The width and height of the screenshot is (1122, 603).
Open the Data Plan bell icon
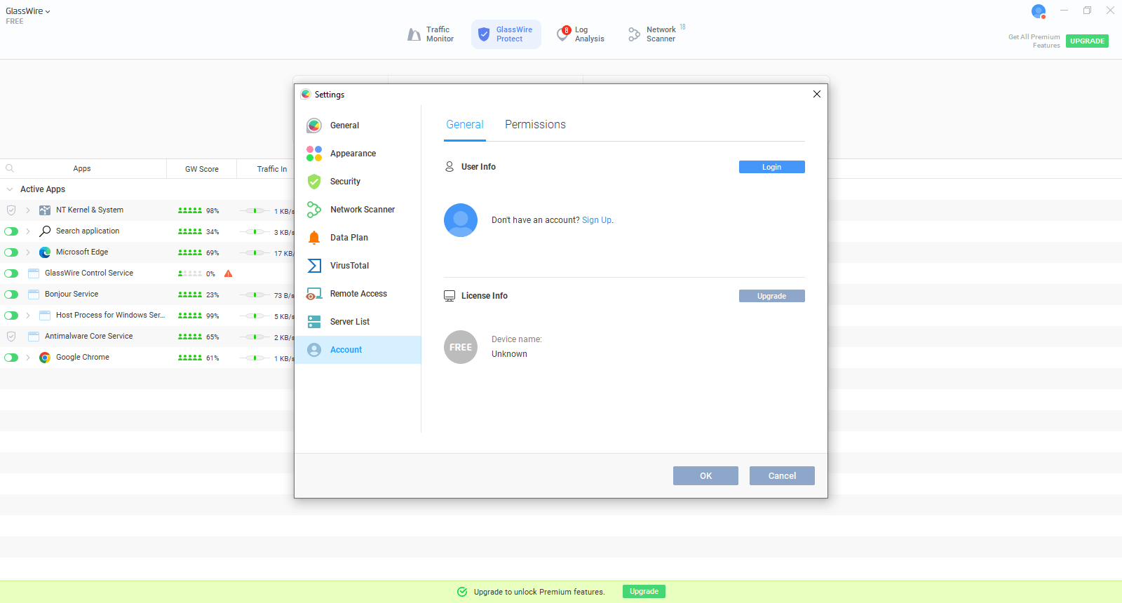[x=314, y=238]
